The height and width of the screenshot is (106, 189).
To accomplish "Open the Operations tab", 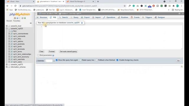I will 109,17.
